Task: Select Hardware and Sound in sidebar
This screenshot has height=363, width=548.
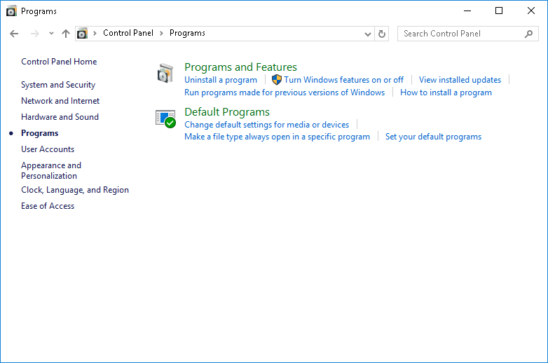Action: click(60, 117)
